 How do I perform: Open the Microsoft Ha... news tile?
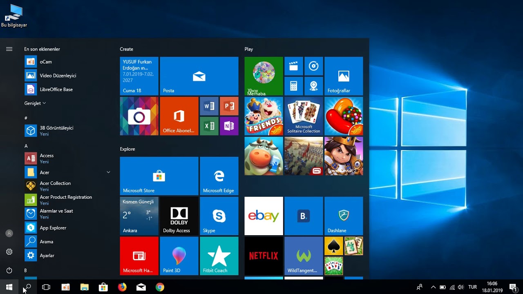pos(139,256)
